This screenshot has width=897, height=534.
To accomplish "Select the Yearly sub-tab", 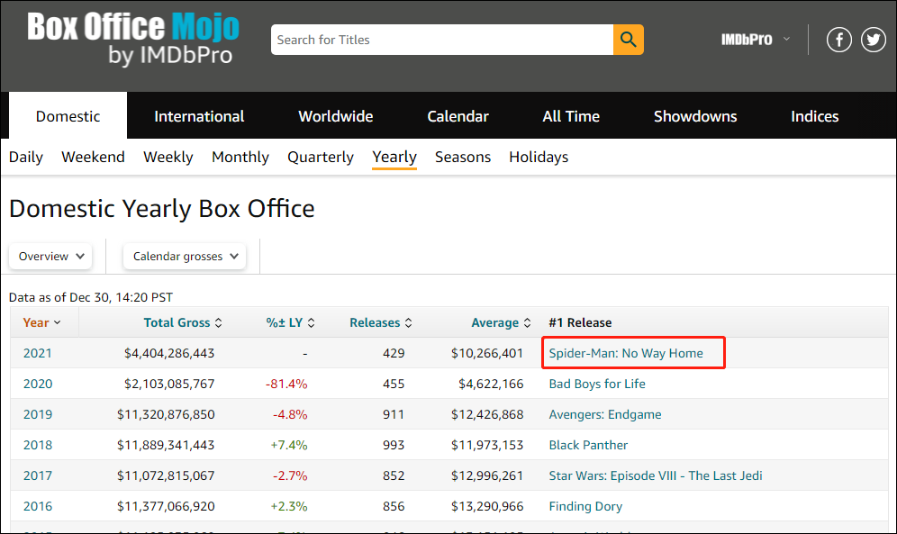I will tap(394, 157).
